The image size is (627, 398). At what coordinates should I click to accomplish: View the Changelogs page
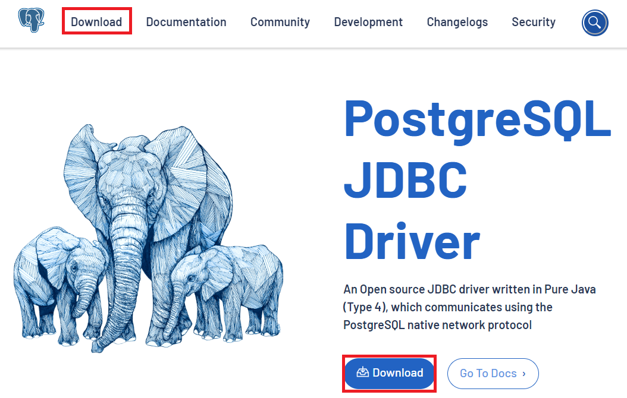pyautogui.click(x=457, y=21)
